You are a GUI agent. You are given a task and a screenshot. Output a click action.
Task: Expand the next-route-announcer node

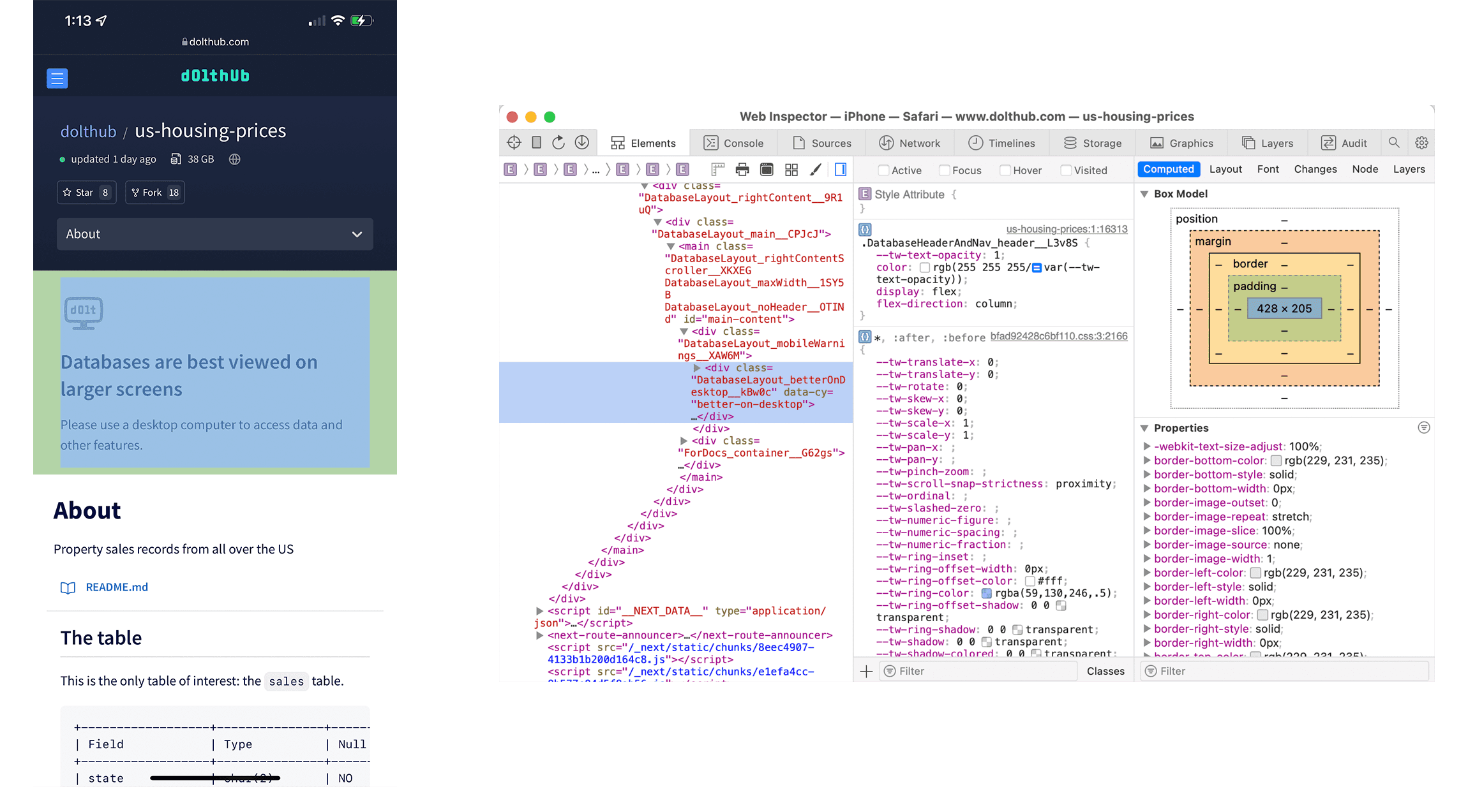tap(540, 635)
